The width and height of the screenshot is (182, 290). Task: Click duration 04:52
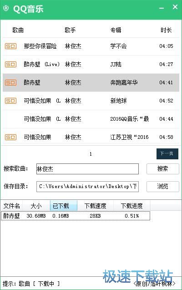[166, 101]
